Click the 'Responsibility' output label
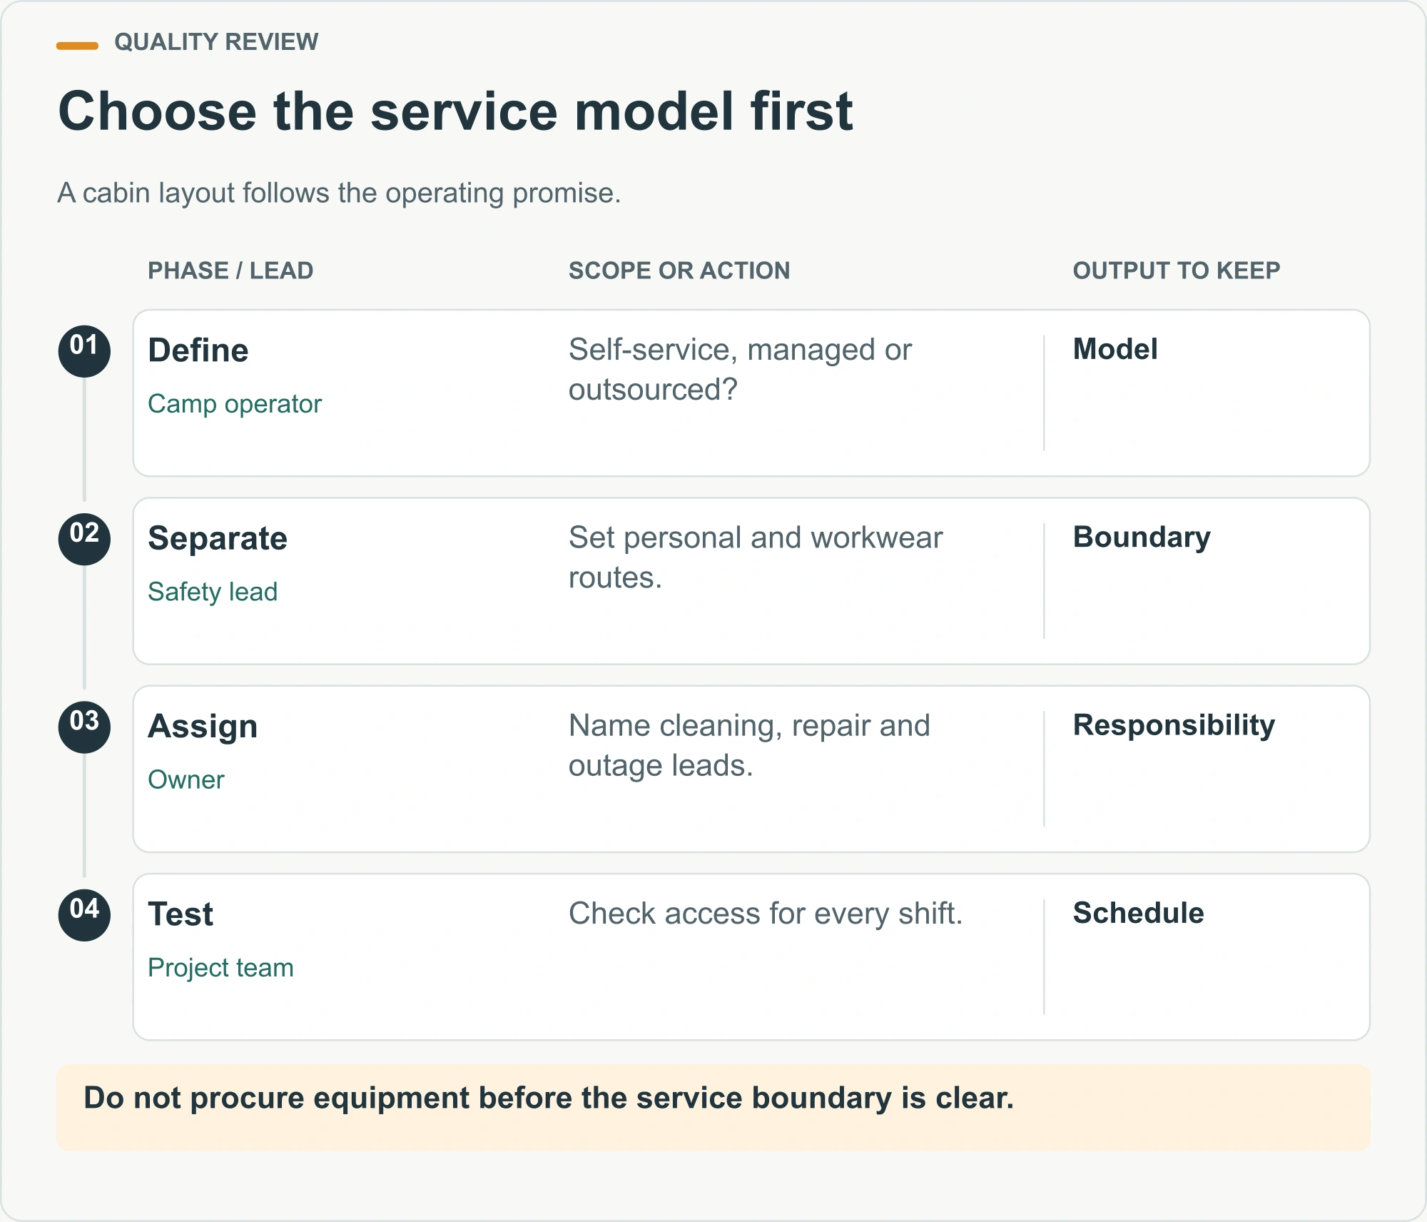Screen dimensions: 1427x1222 pyautogui.click(x=1174, y=725)
